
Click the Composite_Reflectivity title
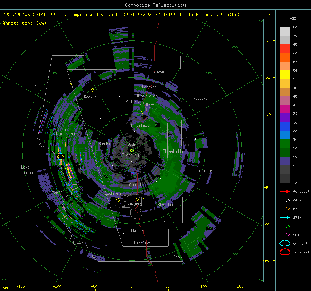point(155,5)
